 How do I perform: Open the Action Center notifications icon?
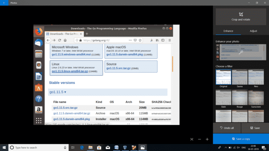coord(264,148)
